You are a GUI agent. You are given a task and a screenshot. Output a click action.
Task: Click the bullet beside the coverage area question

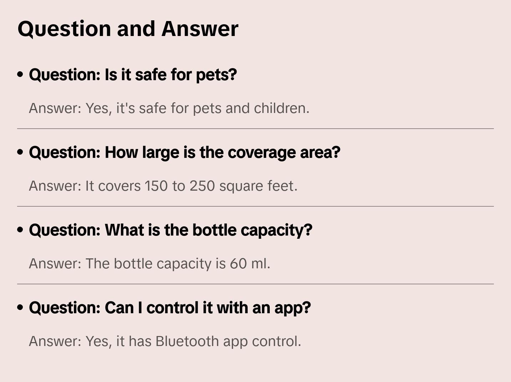click(x=20, y=152)
